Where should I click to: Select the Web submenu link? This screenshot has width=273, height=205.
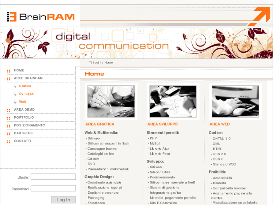coord(23,102)
